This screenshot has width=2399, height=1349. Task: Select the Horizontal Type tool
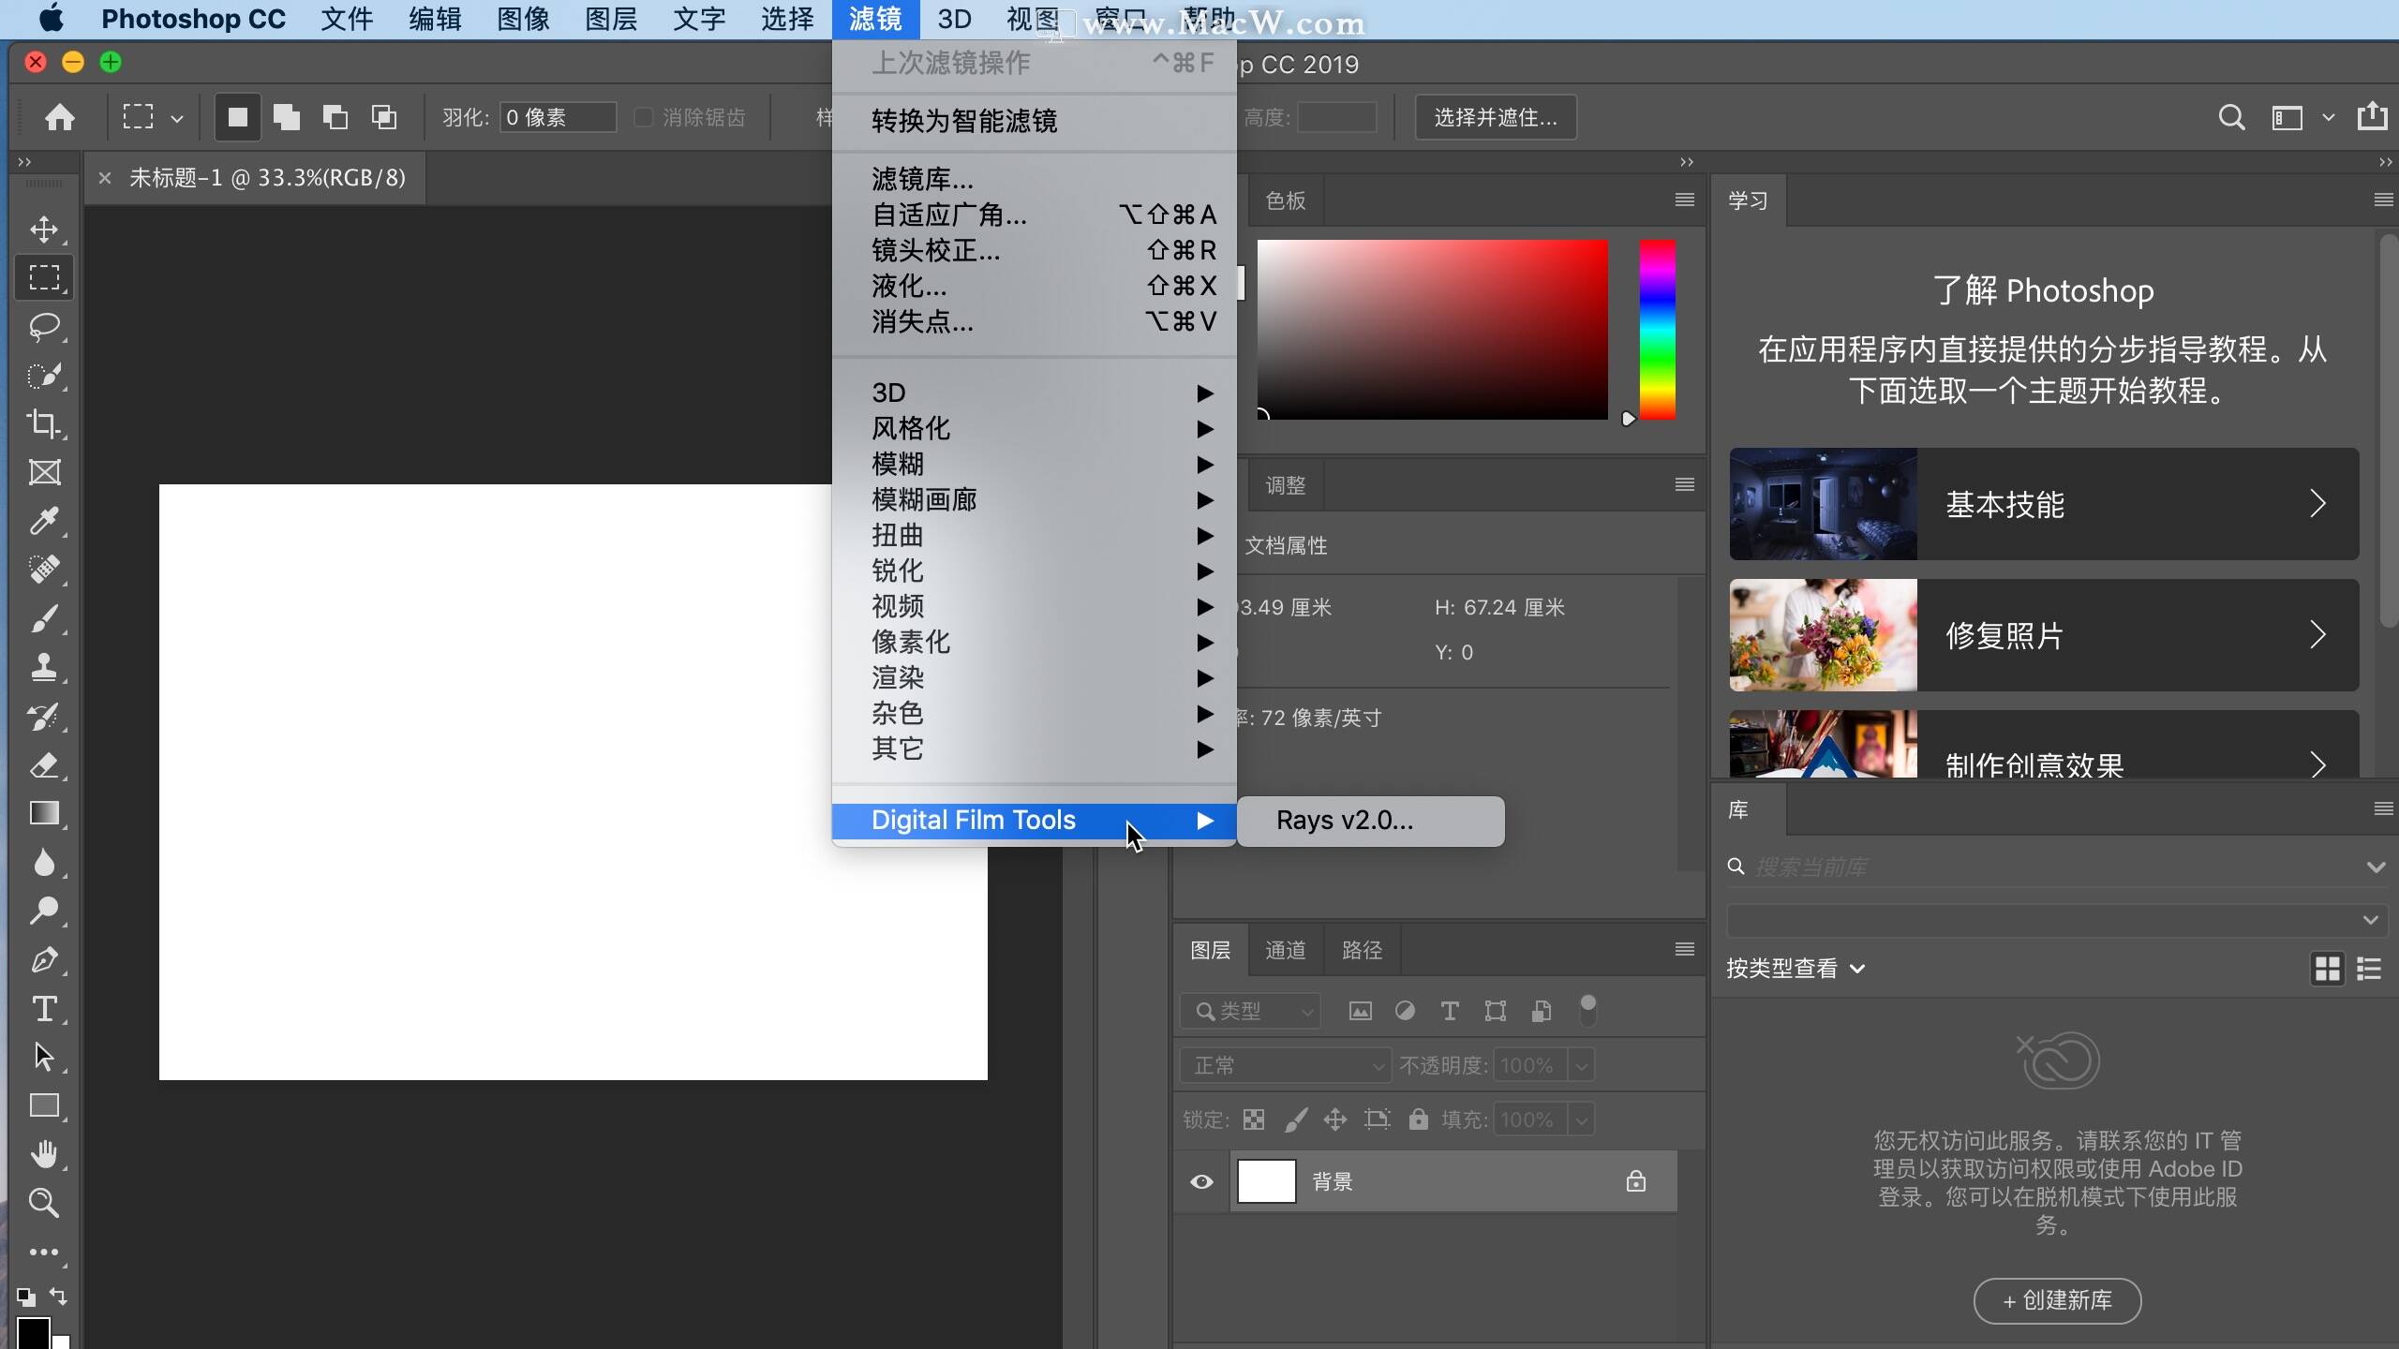tap(44, 1008)
